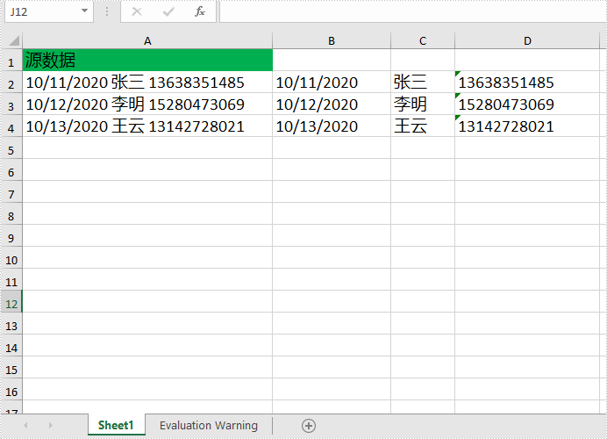This screenshot has height=439, width=607.
Task: Select cell B2 containing 10/11/2020
Action: click(x=332, y=83)
